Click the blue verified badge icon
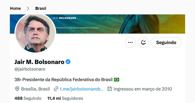This screenshot has width=195, height=103. [x=68, y=62]
